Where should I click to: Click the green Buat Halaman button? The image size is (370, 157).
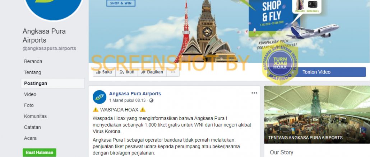click(x=40, y=153)
